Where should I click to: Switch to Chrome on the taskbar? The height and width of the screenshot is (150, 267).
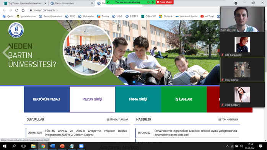[x=43, y=146]
